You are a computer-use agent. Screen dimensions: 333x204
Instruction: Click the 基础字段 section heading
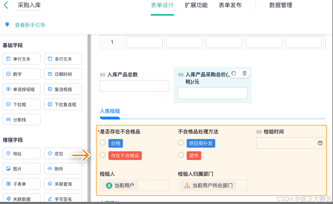pos(13,45)
